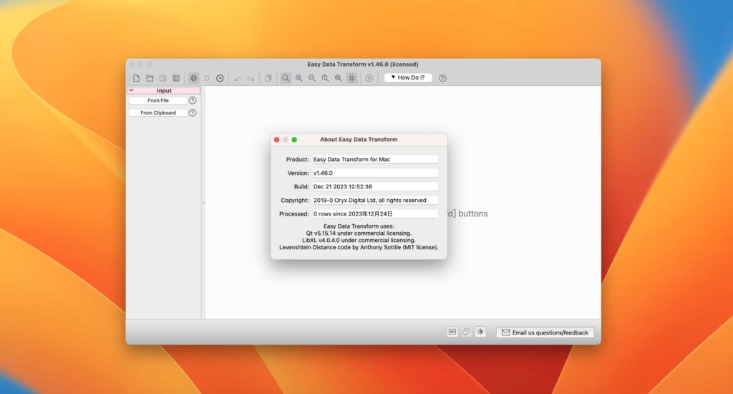The image size is (733, 394).
Task: Save the file with the floppy disk icon
Action: [176, 78]
